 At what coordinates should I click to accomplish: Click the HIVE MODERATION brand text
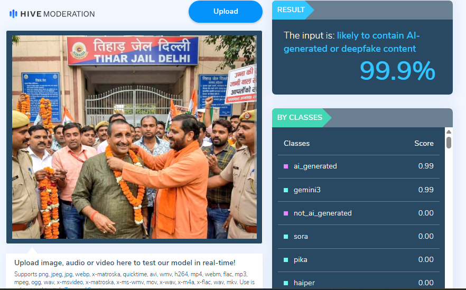58,14
